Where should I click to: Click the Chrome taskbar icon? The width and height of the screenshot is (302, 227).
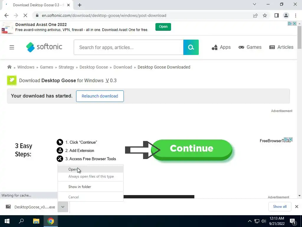coord(51,221)
